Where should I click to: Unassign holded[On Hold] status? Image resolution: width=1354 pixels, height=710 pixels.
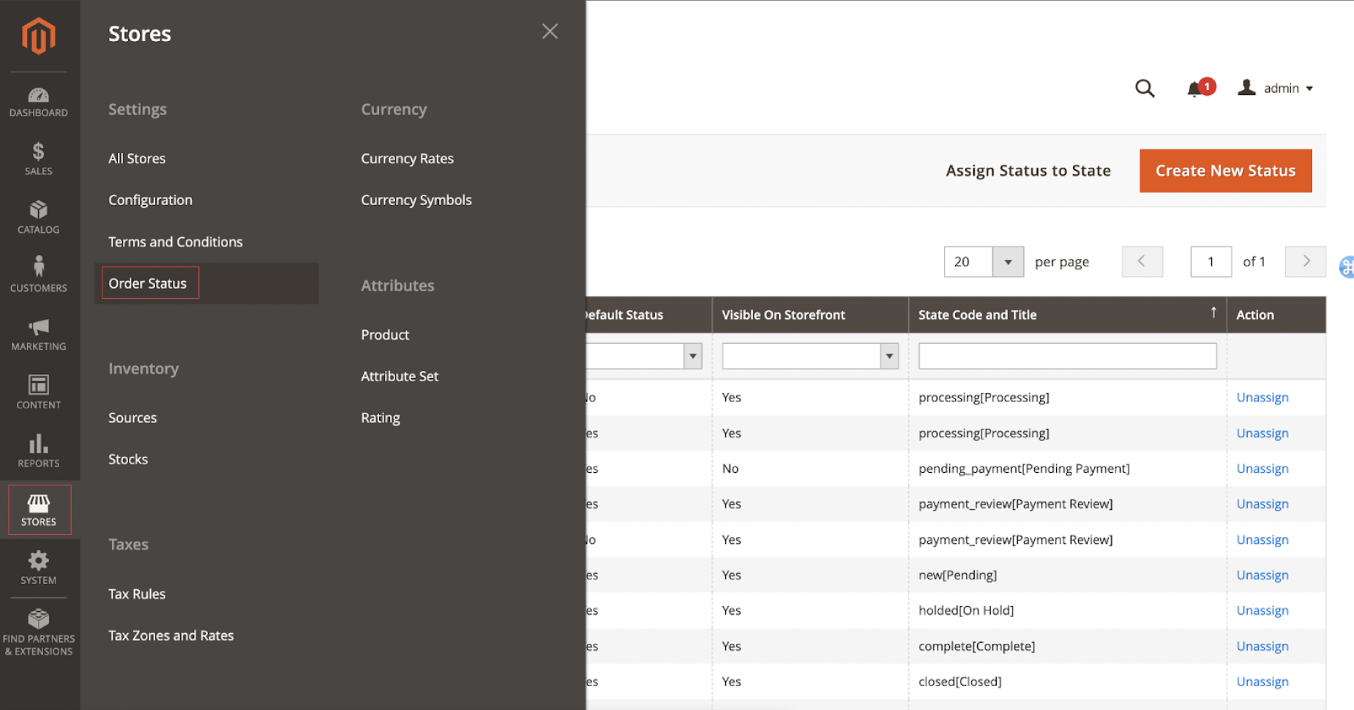[1263, 610]
